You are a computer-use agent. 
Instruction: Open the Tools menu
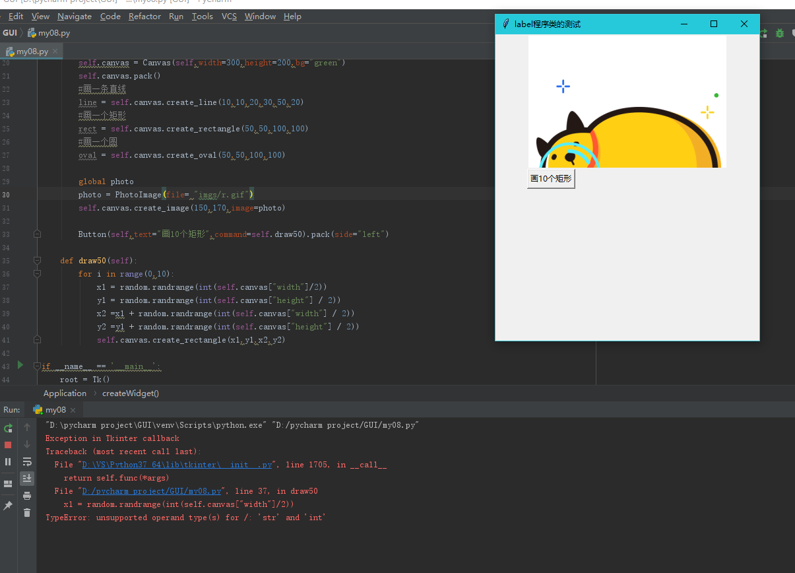[x=203, y=17]
